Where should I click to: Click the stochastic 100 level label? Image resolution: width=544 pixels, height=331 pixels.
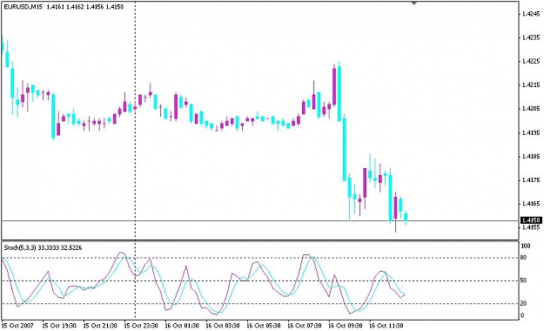coord(526,246)
